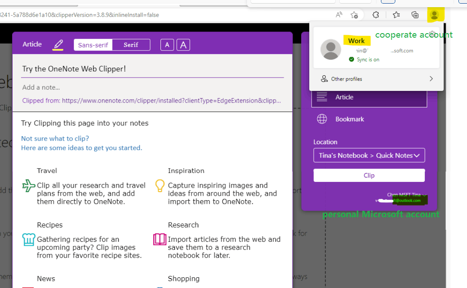This screenshot has width=467, height=288.
Task: Select the Serif font option
Action: point(131,45)
